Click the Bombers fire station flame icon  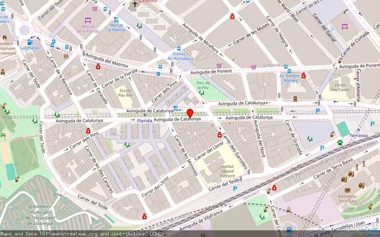pos(5,38)
